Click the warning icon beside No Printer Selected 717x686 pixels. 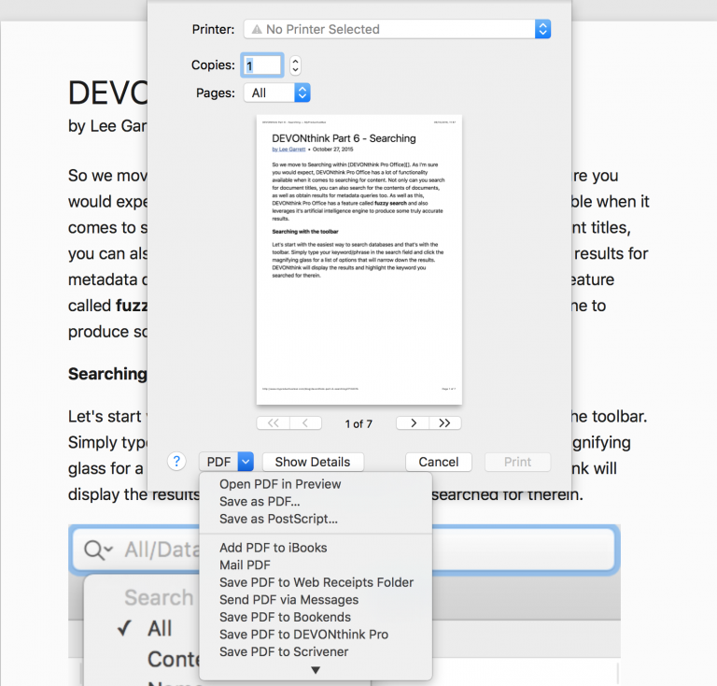point(257,29)
